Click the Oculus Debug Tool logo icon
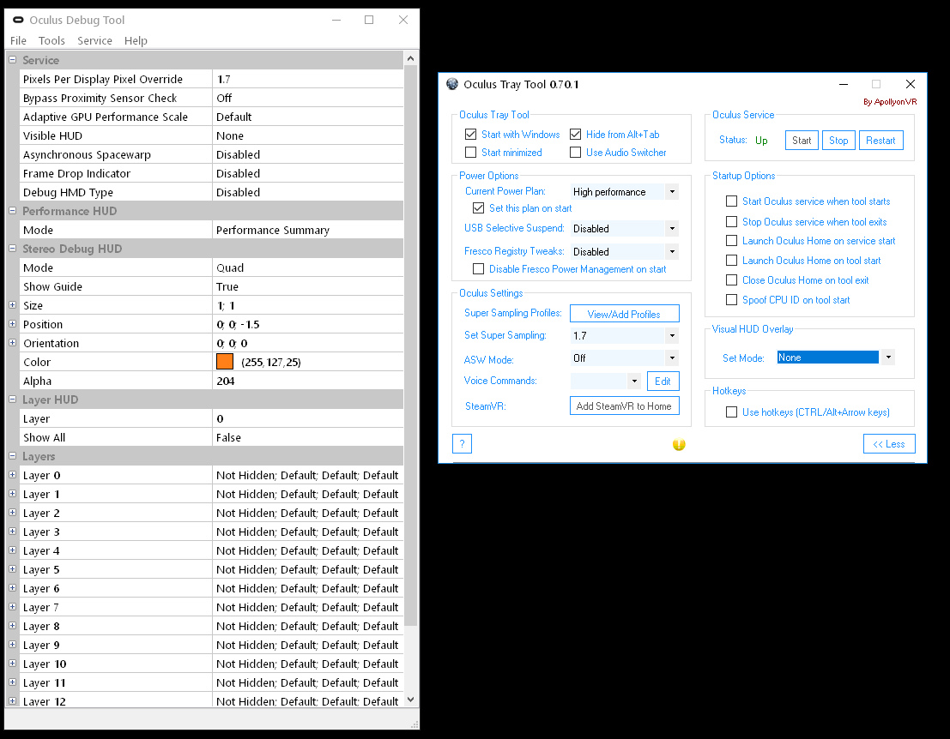 pyautogui.click(x=18, y=20)
